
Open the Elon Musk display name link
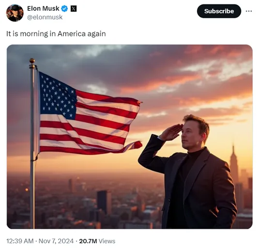click(43, 8)
